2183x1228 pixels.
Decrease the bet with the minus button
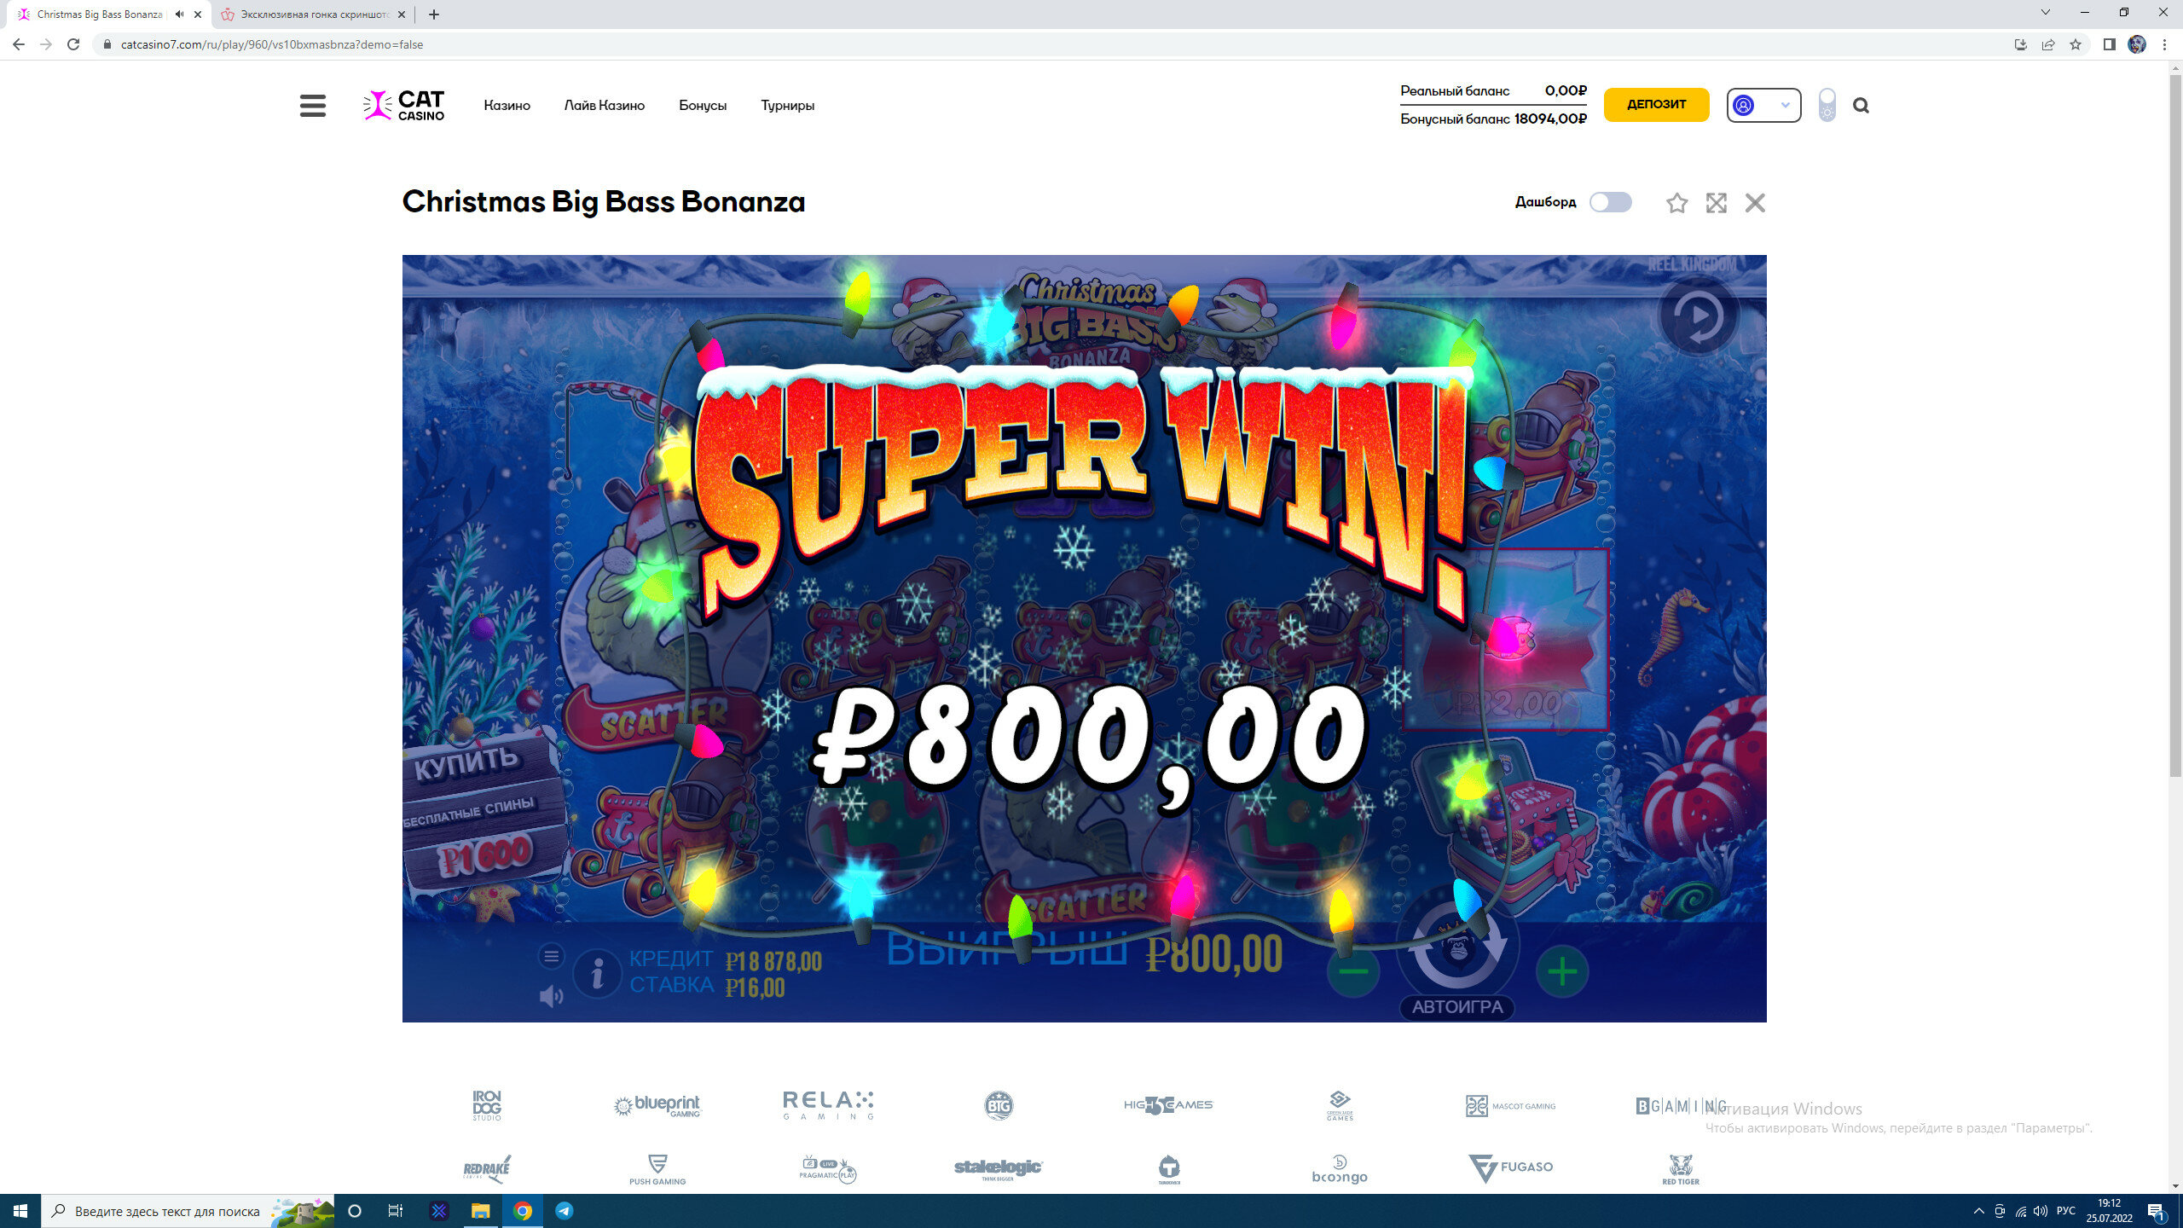pos(1352,971)
